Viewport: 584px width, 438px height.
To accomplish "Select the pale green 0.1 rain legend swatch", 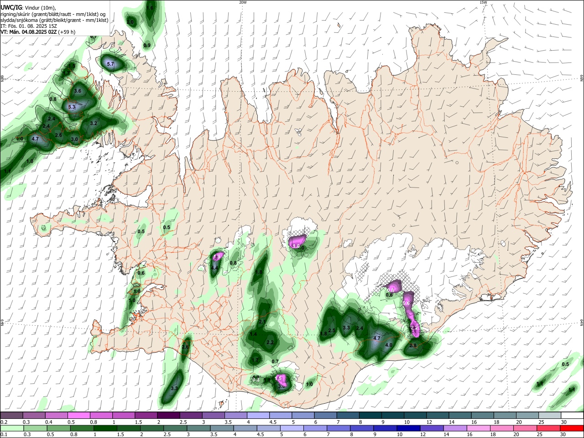I will [12, 428].
